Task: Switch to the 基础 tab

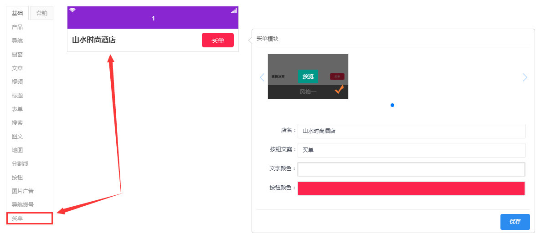Action: 17,13
